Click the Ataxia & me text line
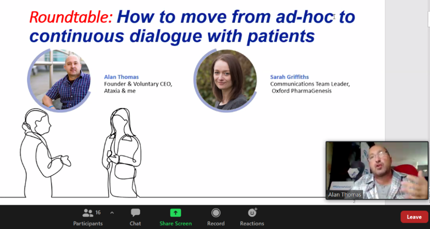Image resolution: width=430 pixels, height=229 pixels. click(120, 91)
